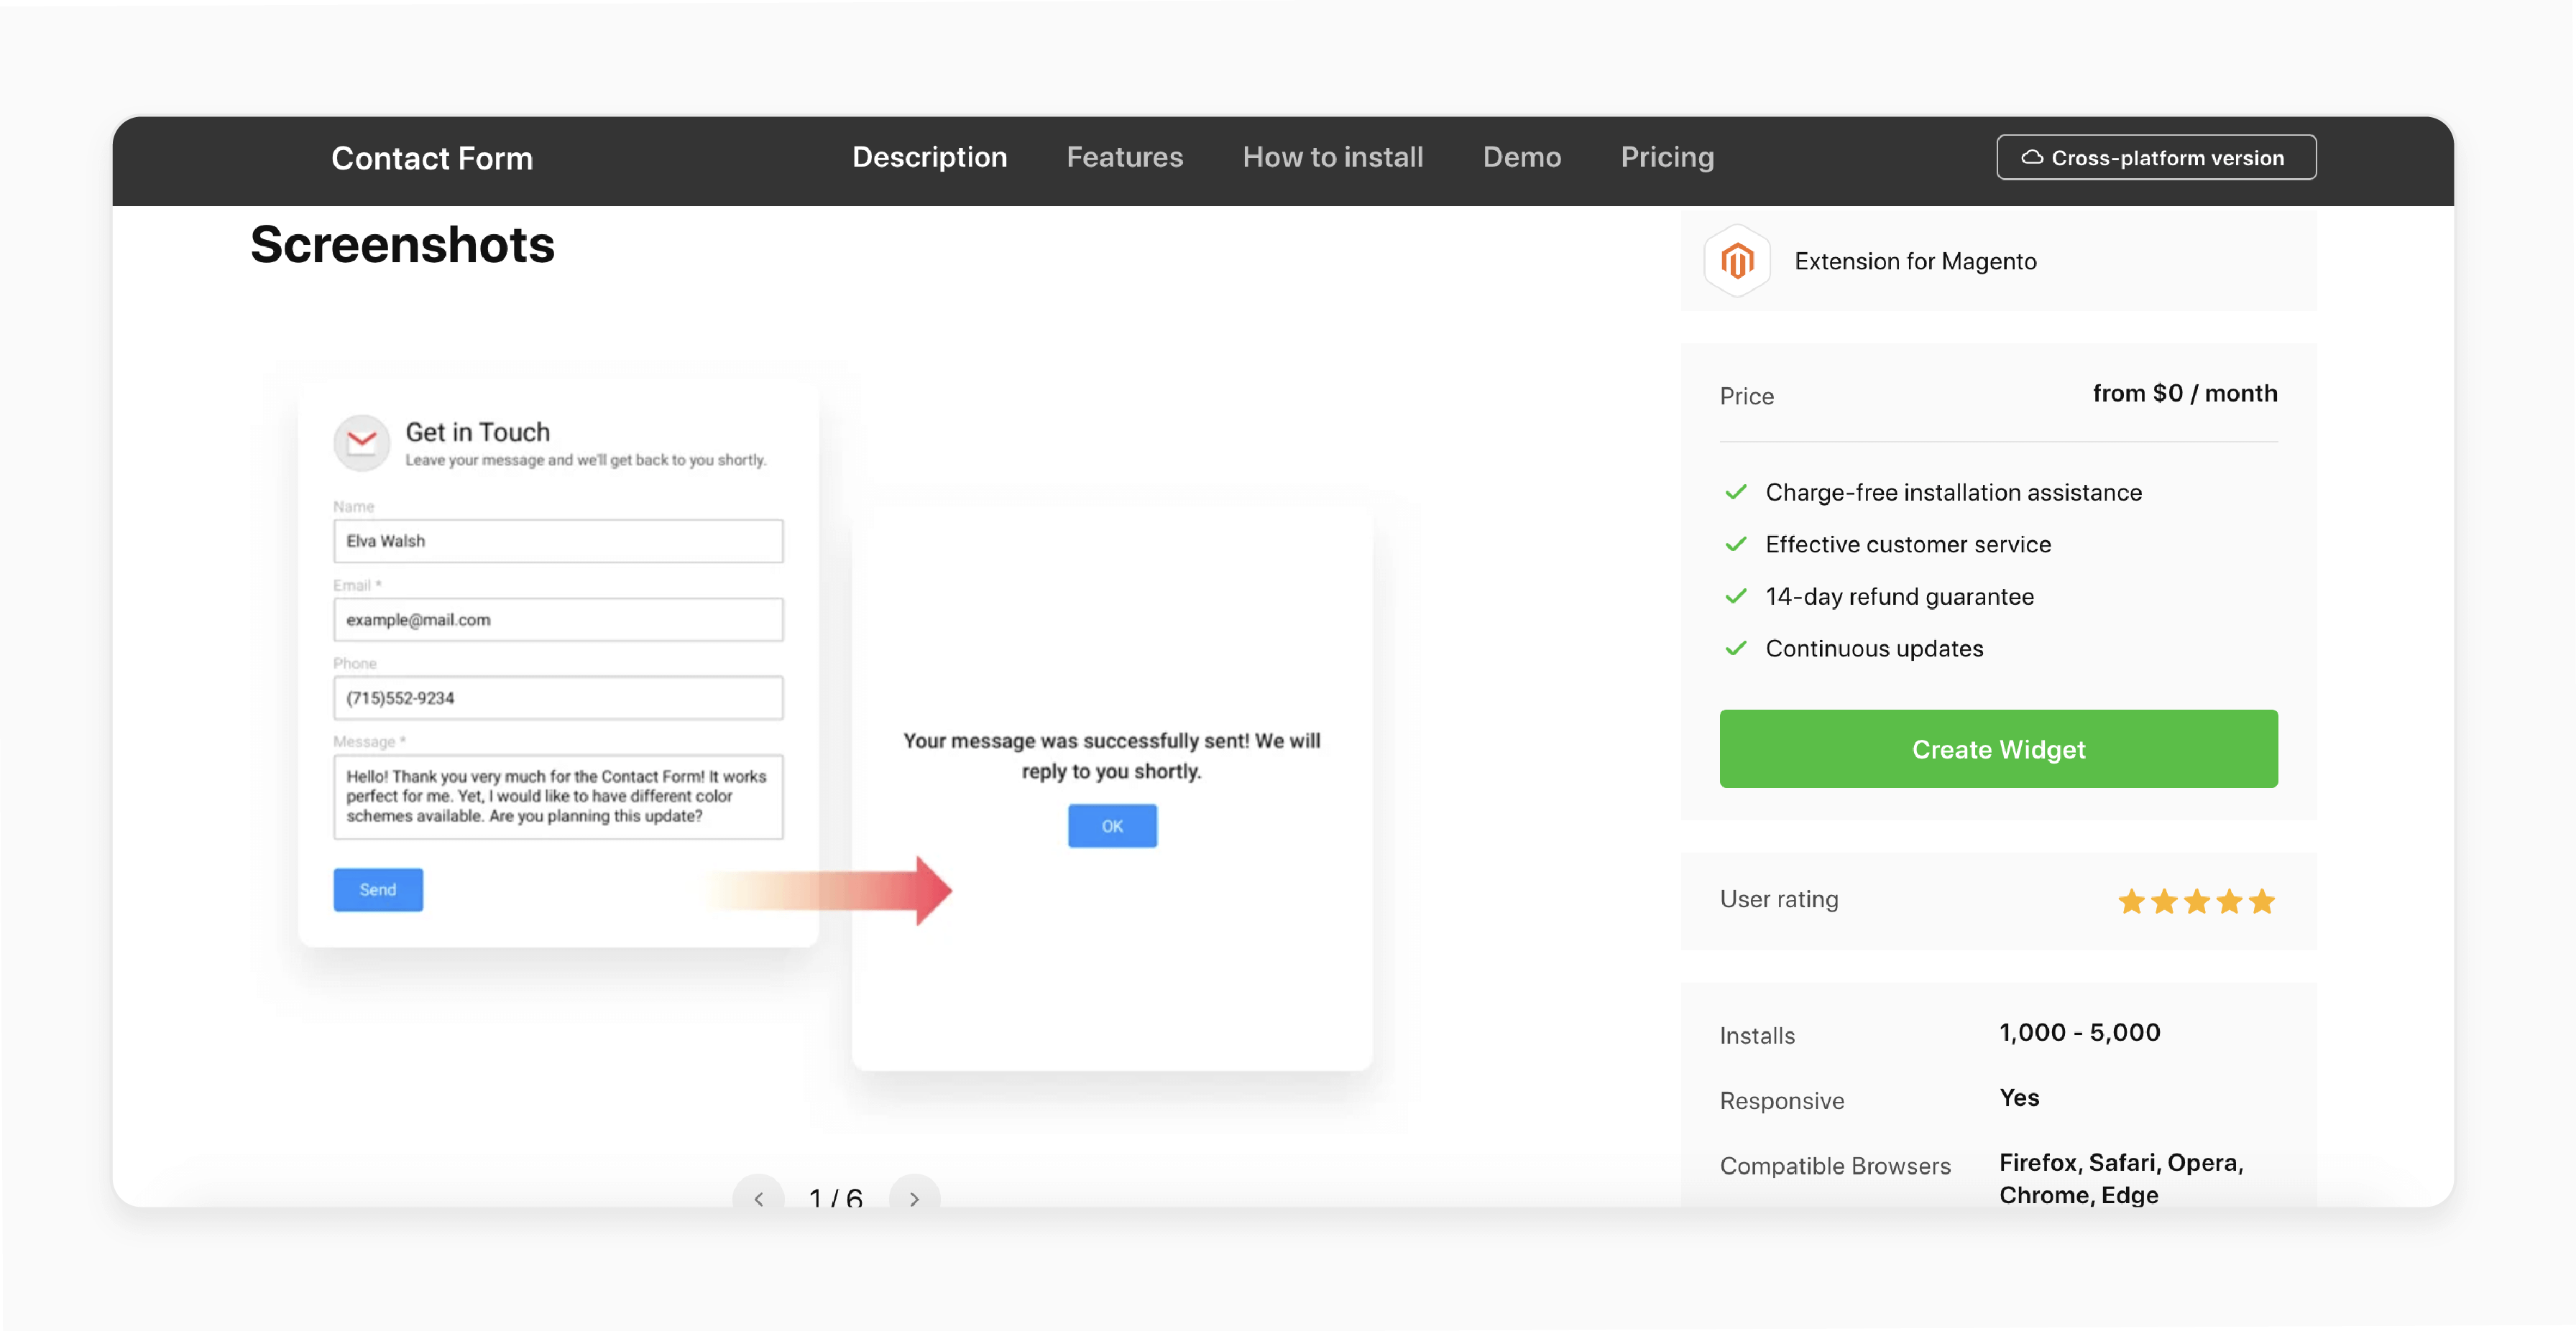Open the How to install tab

coord(1332,157)
